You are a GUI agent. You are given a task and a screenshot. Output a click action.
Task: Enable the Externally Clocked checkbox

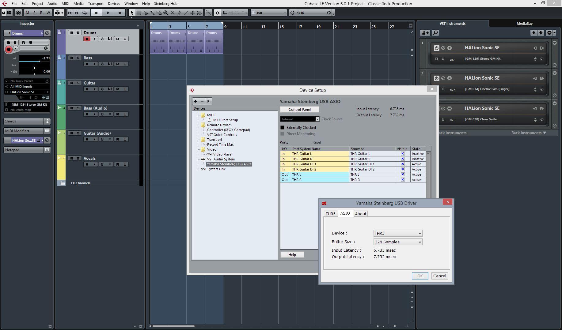pyautogui.click(x=283, y=128)
